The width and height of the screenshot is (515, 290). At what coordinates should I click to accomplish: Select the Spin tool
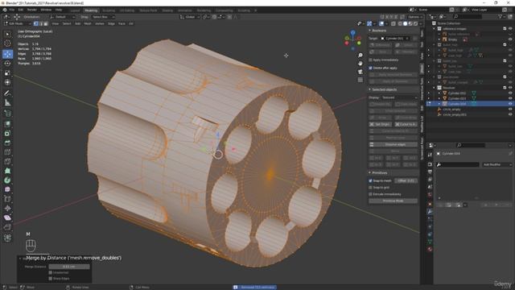point(7,180)
